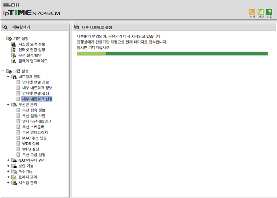Click the orange 다시 (refresh) icon

point(252,12)
